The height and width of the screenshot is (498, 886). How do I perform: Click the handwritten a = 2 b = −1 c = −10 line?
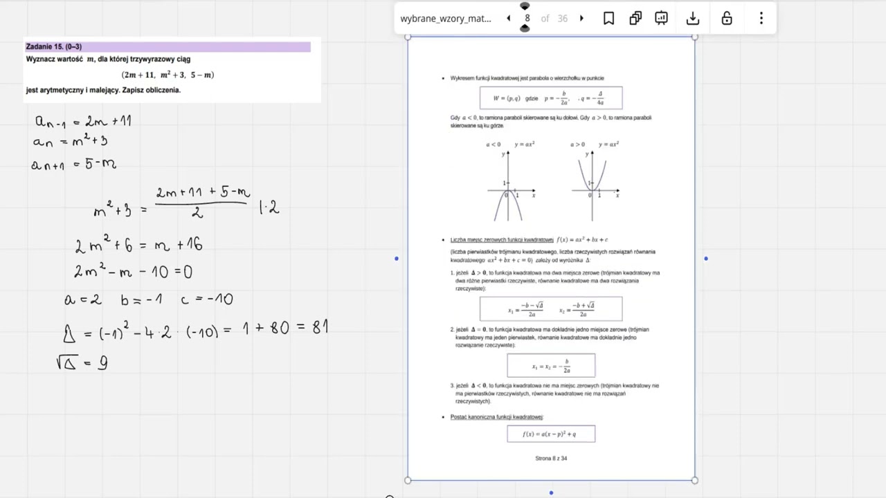coord(149,299)
